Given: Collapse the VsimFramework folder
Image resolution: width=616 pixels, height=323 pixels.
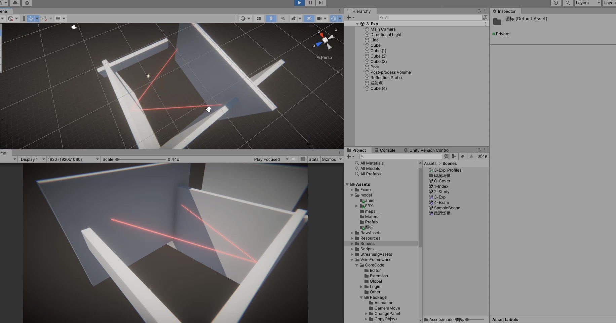Looking at the screenshot, I should (352, 260).
